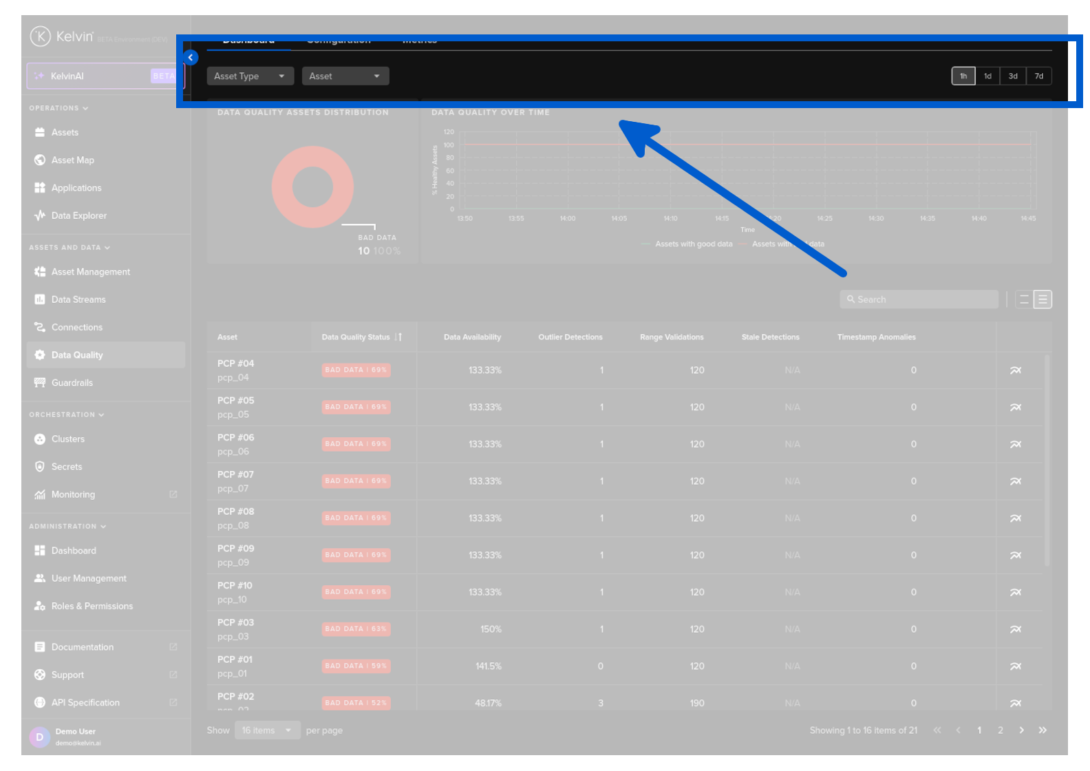Image resolution: width=1090 pixels, height=771 pixels.
Task: Select the 1d time range
Action: 987,76
